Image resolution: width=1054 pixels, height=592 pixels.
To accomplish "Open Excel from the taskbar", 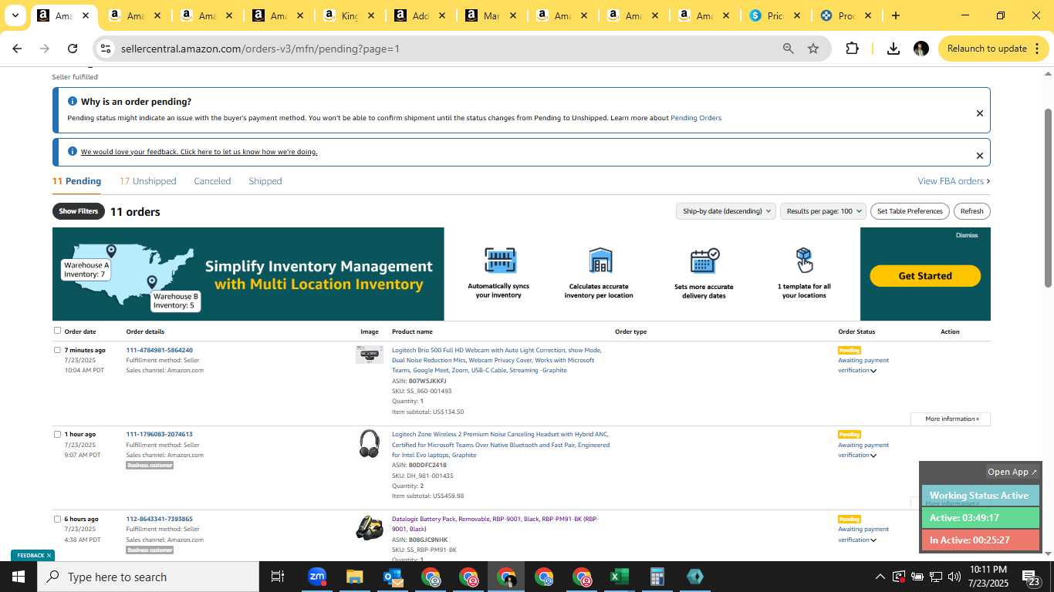I will (x=620, y=577).
